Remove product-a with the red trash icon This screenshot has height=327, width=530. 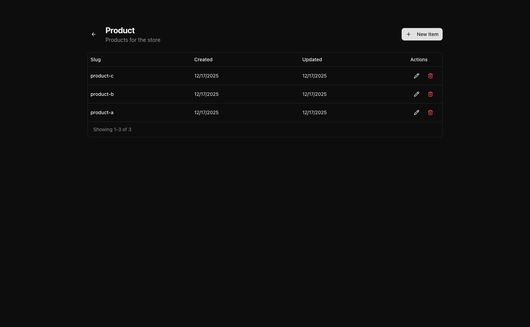(430, 112)
